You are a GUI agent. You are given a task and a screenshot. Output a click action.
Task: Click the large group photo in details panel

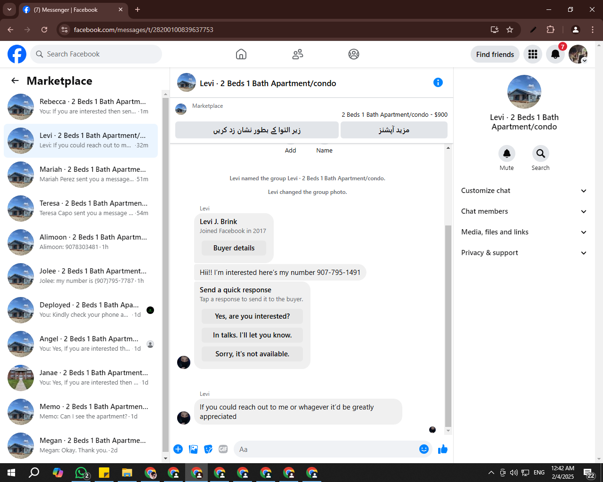tap(524, 92)
